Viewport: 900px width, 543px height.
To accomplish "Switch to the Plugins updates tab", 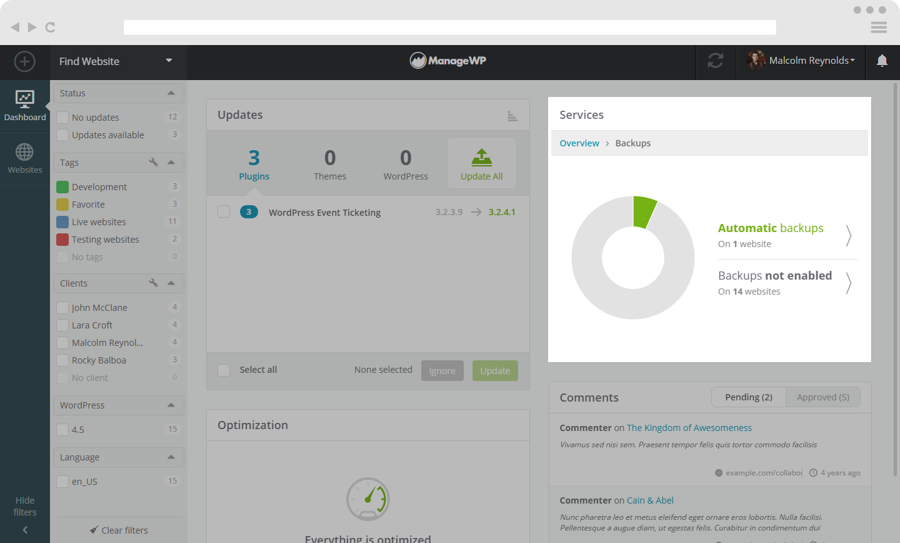I will pyautogui.click(x=254, y=164).
